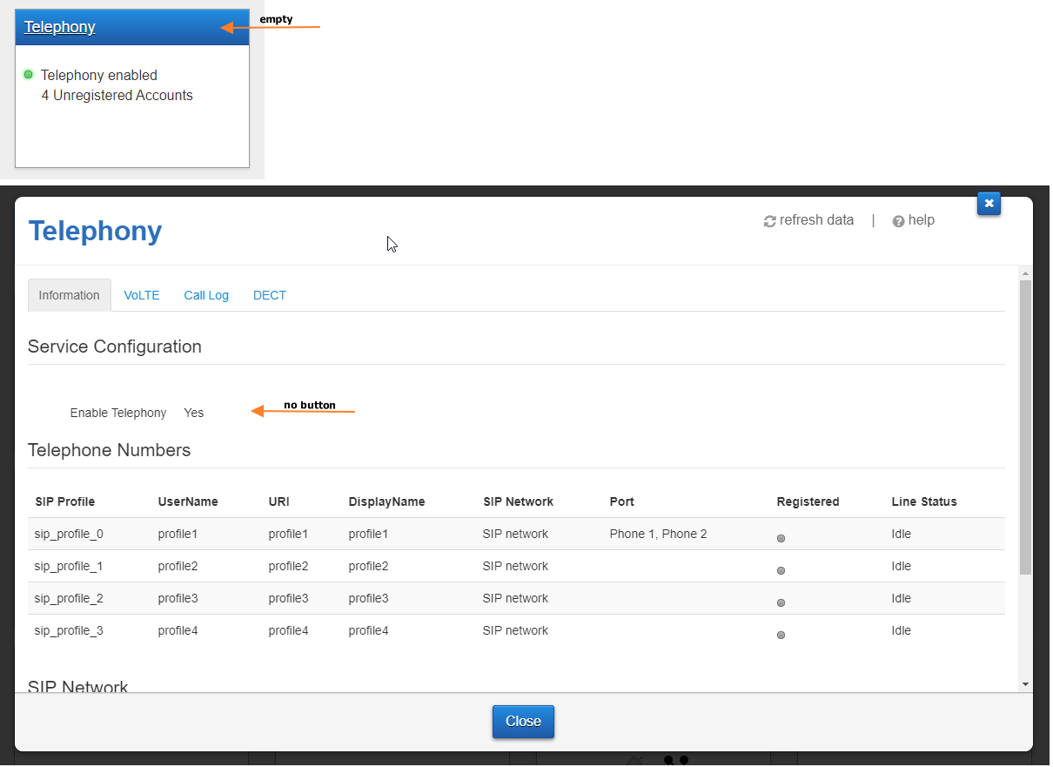Switch to the VoLTE tab
This screenshot has height=767, width=1053.
[142, 295]
